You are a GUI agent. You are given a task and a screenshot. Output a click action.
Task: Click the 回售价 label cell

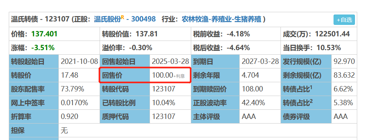pos(125,75)
